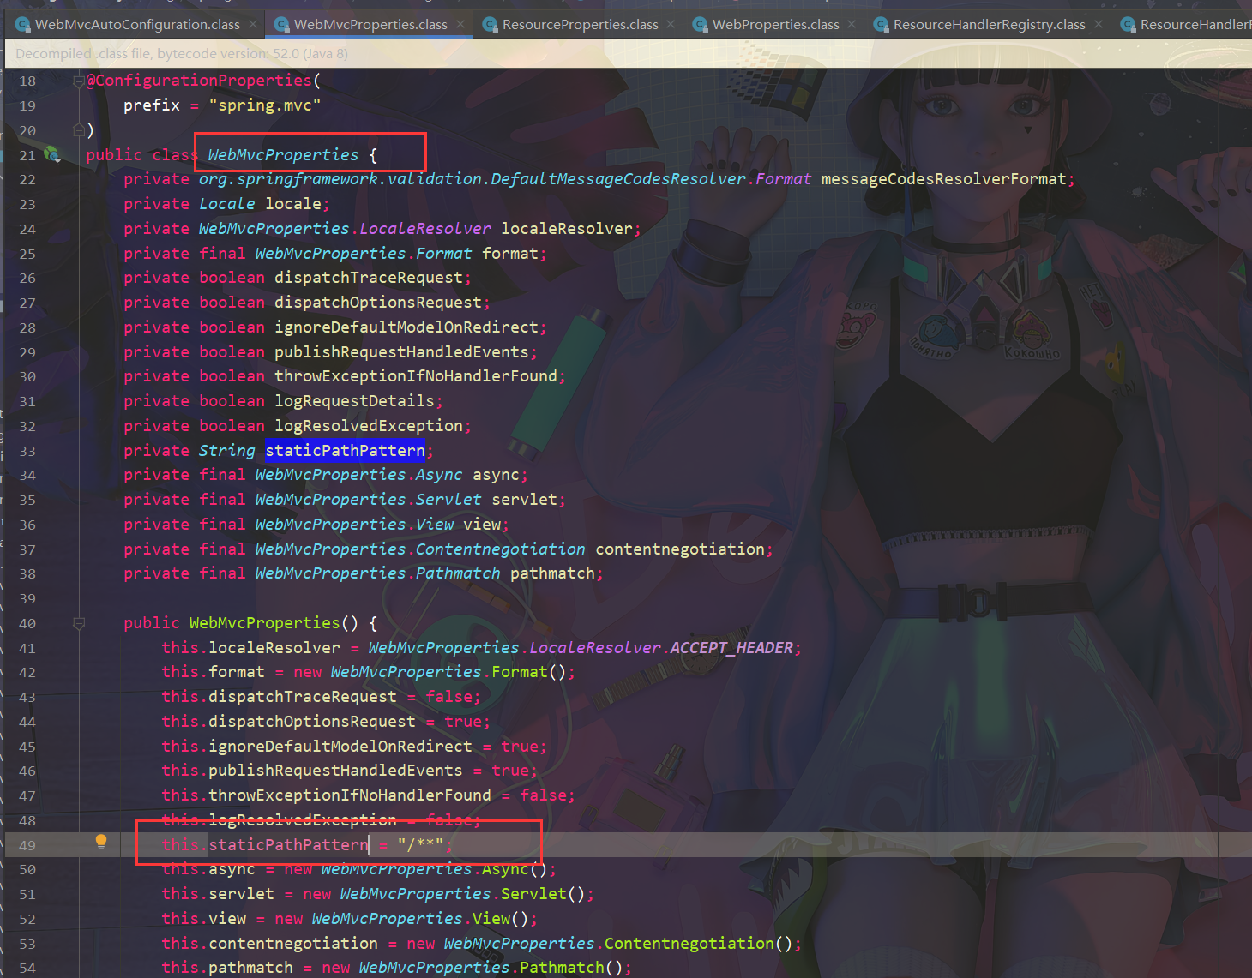Click the class icon on WebMvcAutoConfiguration.class tab
The image size is (1252, 978).
[x=21, y=25]
